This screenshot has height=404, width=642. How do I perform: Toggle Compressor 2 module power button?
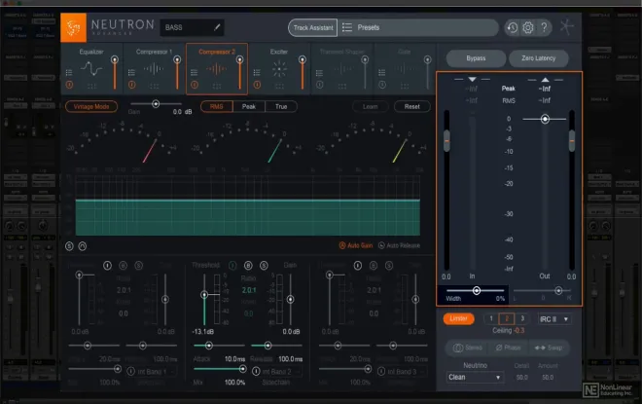(195, 85)
